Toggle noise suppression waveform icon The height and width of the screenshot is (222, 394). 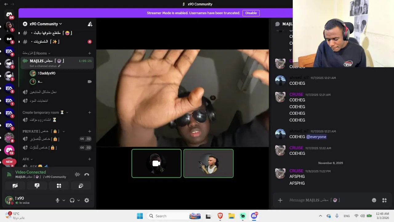pos(77,175)
